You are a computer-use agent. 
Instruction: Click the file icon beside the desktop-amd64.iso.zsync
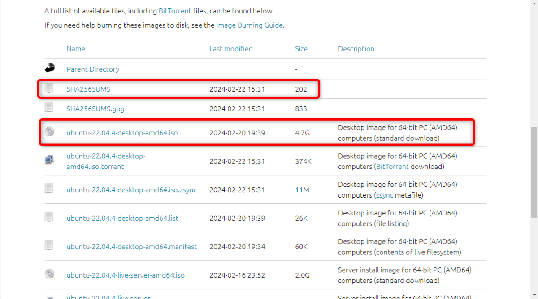click(x=49, y=189)
